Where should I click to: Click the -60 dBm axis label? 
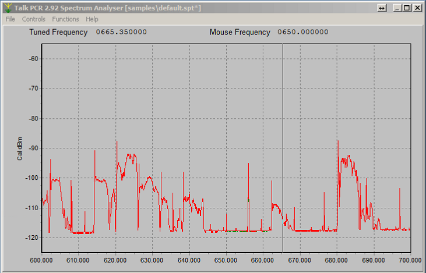point(33,59)
